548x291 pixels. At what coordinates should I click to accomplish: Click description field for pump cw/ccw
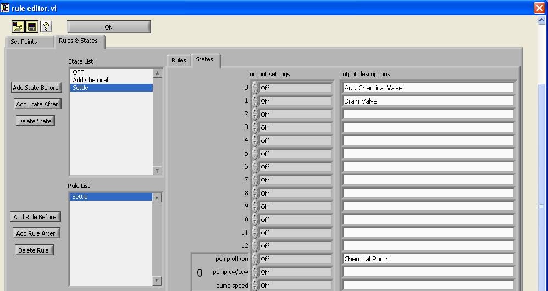pos(428,272)
